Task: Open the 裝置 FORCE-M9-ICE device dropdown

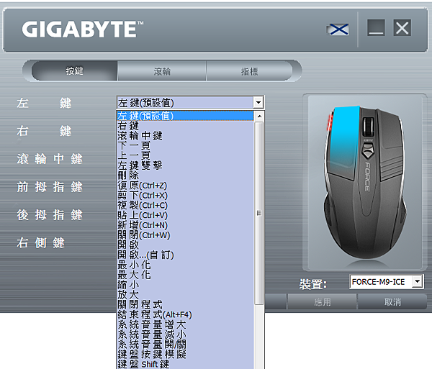Action: (417, 281)
